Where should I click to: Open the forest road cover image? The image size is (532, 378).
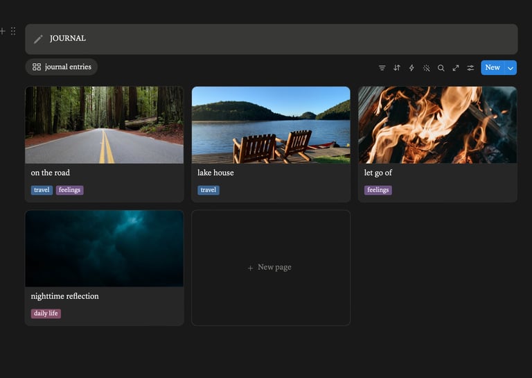pyautogui.click(x=105, y=125)
